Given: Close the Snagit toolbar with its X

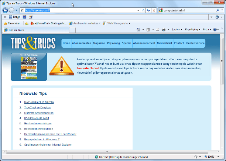Looking at the screenshot, I should coord(5,17).
